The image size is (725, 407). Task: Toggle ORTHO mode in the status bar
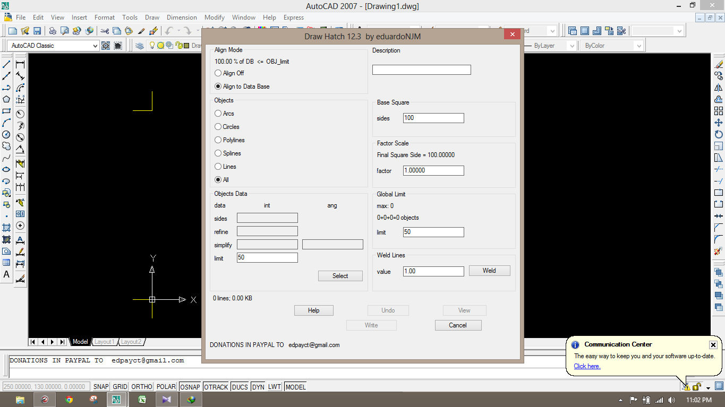click(x=141, y=387)
